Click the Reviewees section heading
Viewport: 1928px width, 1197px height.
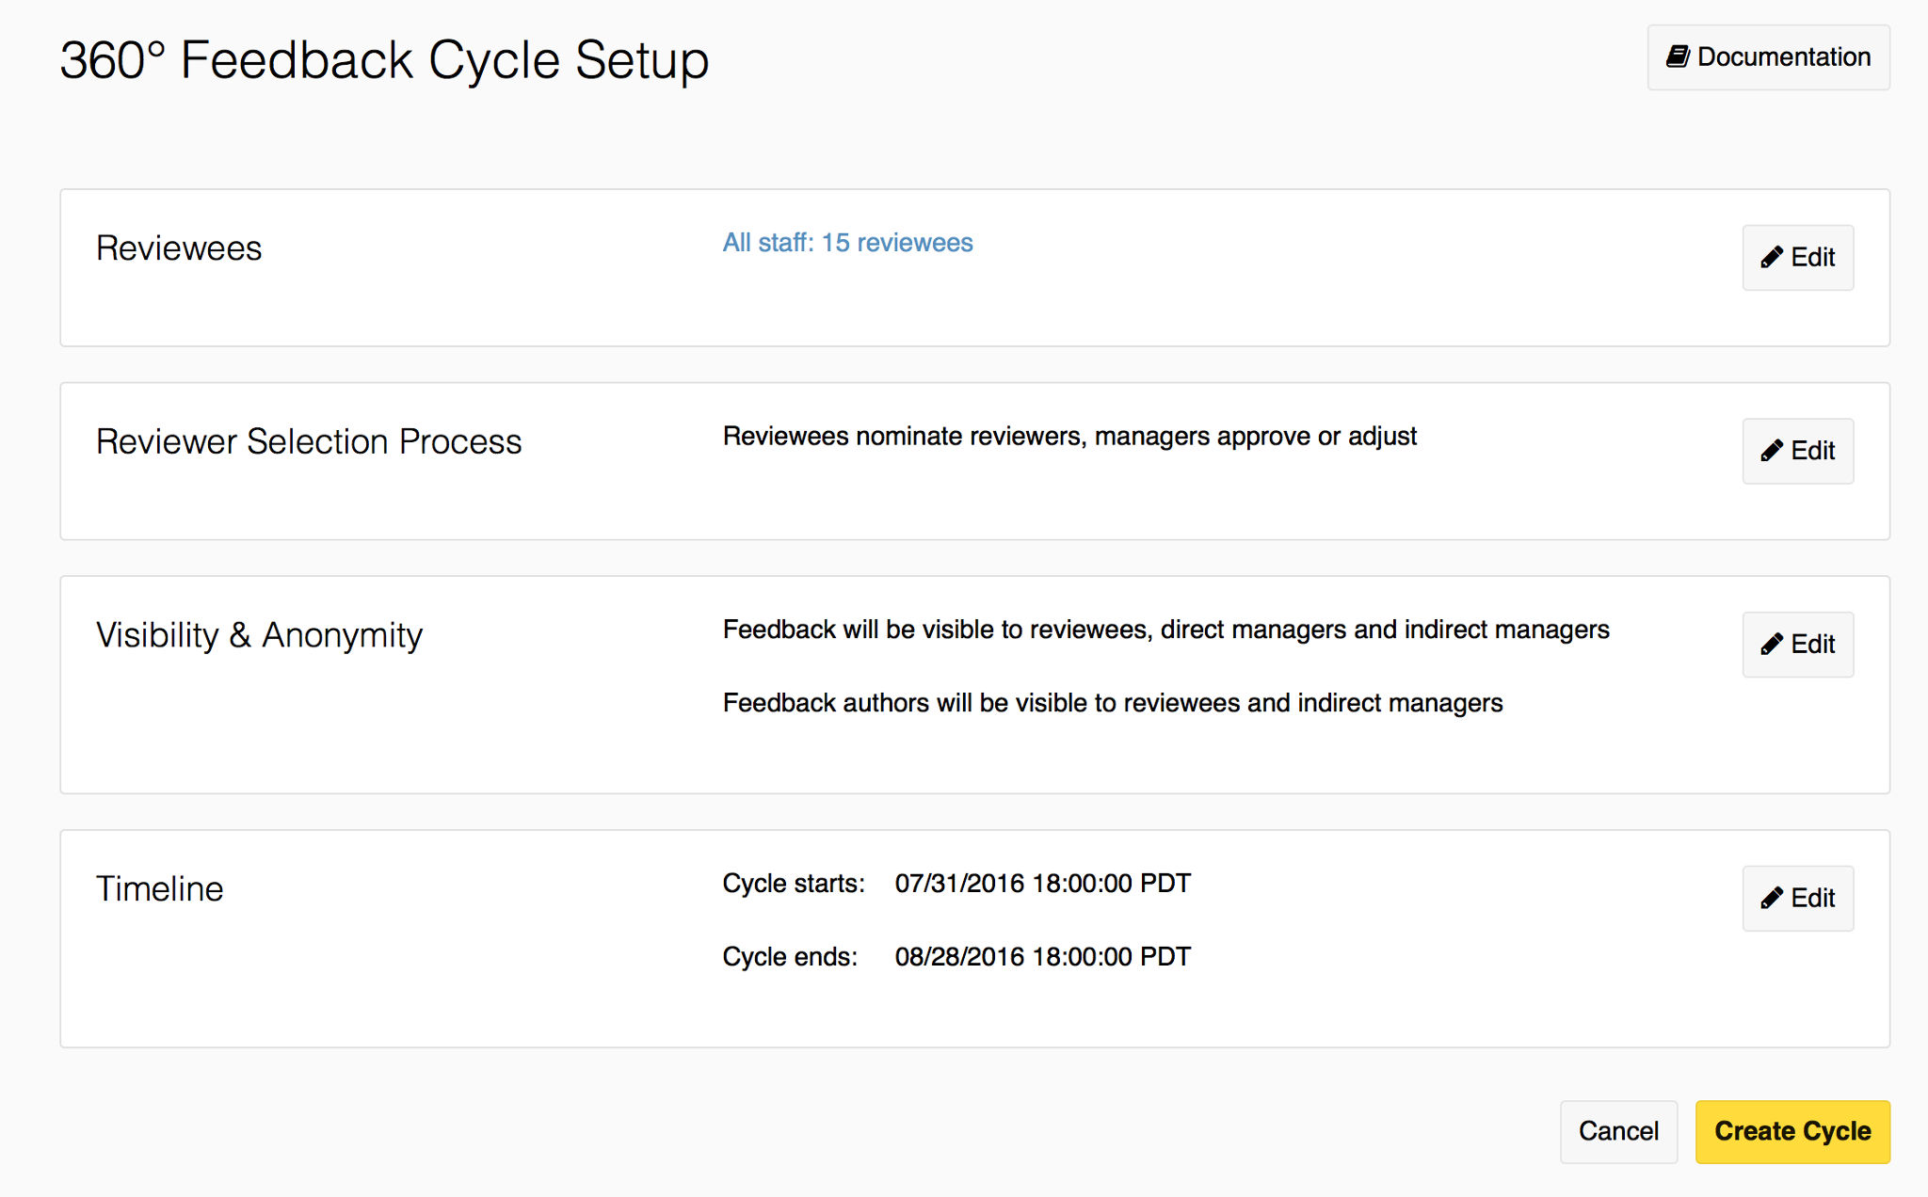pos(179,248)
